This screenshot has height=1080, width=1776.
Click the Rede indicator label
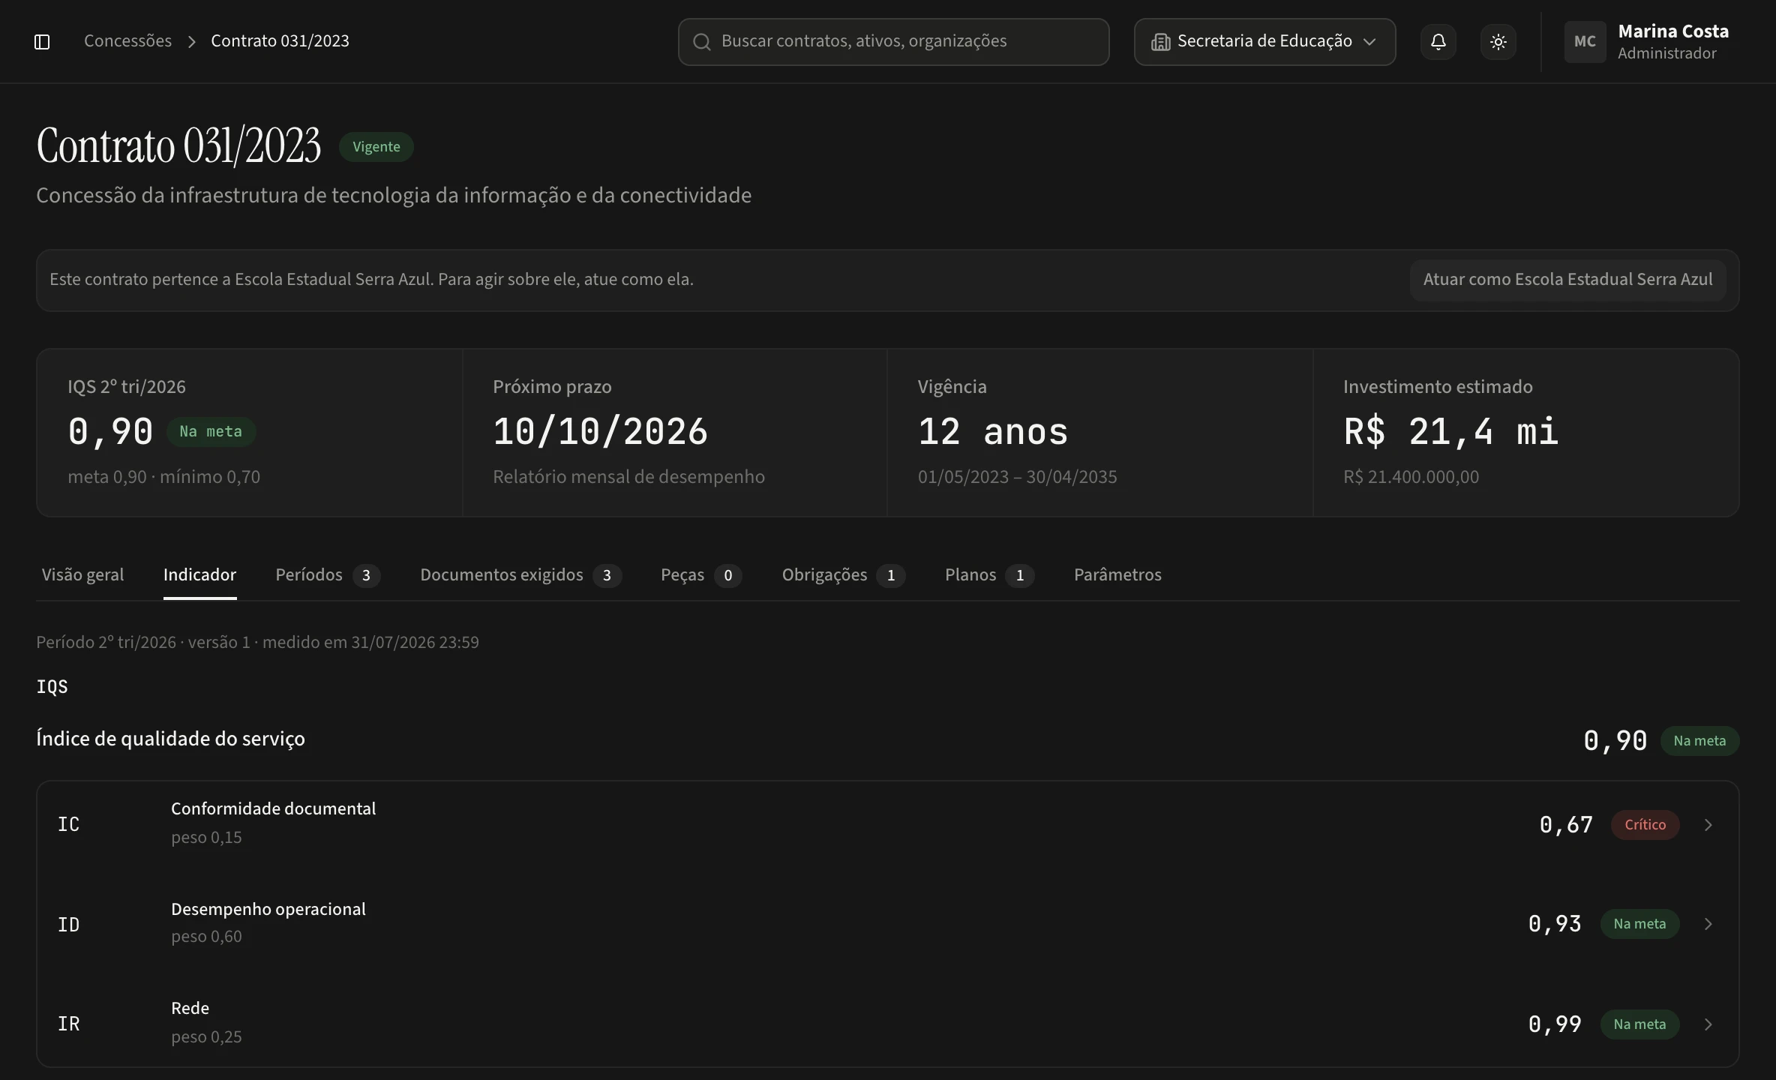click(190, 1009)
